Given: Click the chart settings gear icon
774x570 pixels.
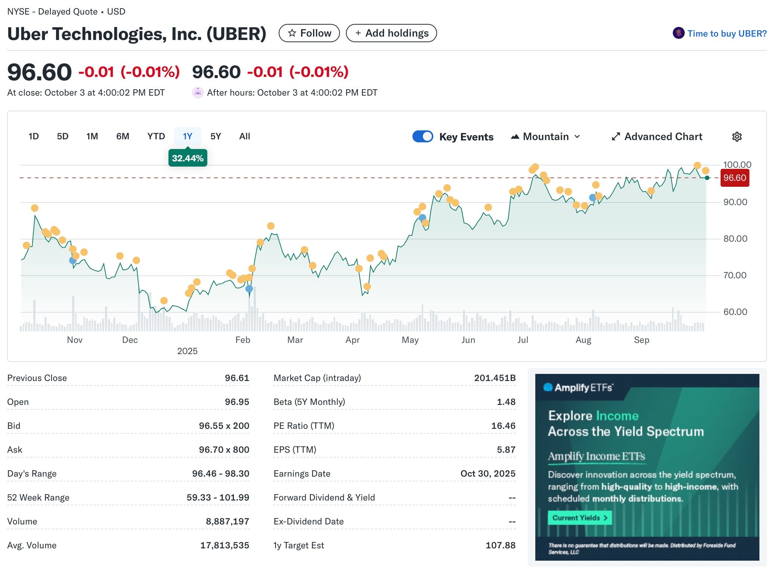Looking at the screenshot, I should [736, 137].
